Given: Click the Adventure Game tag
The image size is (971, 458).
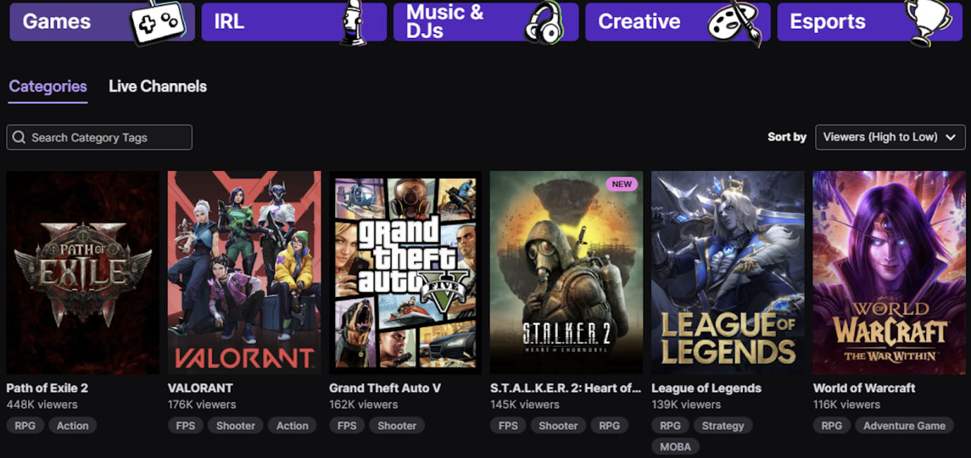Looking at the screenshot, I should 904,426.
